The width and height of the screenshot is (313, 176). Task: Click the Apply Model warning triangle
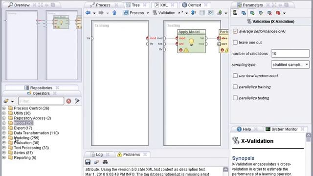[186, 50]
